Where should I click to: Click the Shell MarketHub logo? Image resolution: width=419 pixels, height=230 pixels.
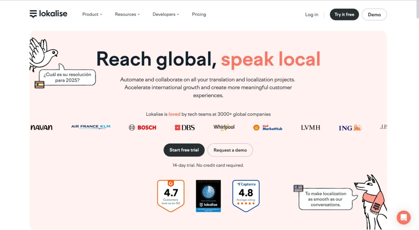point(268,127)
